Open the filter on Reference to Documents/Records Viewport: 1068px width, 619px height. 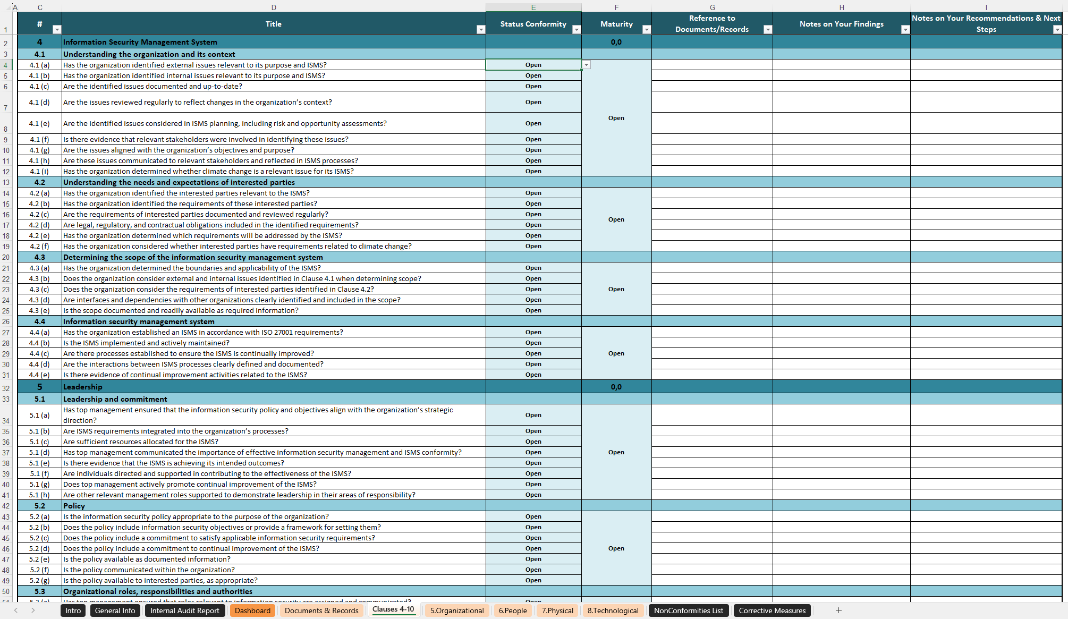click(767, 30)
